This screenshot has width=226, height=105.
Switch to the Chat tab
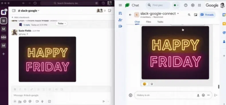(x=137, y=22)
